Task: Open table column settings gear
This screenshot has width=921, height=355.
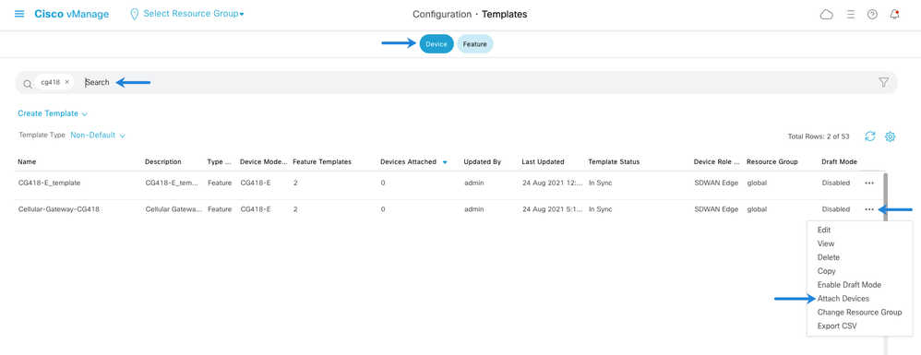Action: point(890,136)
